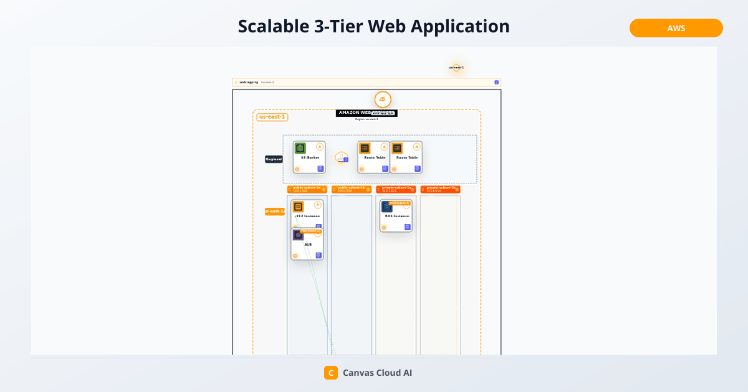
Task: Click the public-subnet-1b header
Action: (x=352, y=189)
